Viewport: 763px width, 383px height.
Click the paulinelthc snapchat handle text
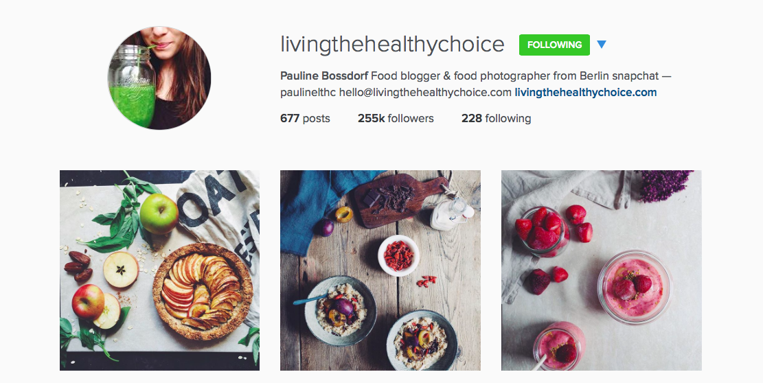click(308, 92)
